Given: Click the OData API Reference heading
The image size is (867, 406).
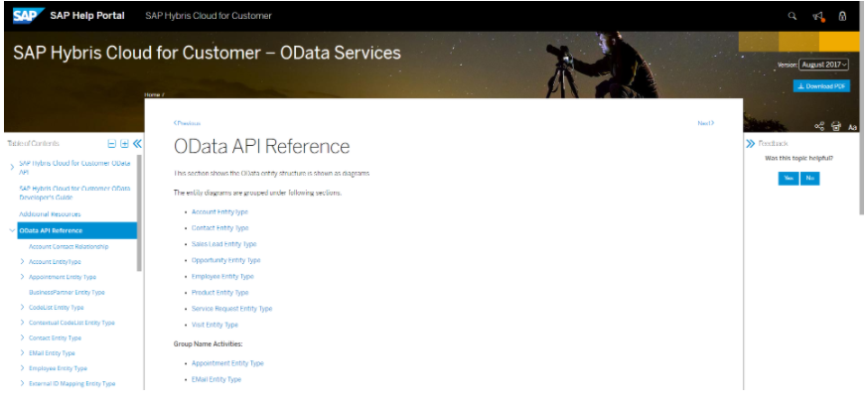Looking at the screenshot, I should pyautogui.click(x=261, y=146).
